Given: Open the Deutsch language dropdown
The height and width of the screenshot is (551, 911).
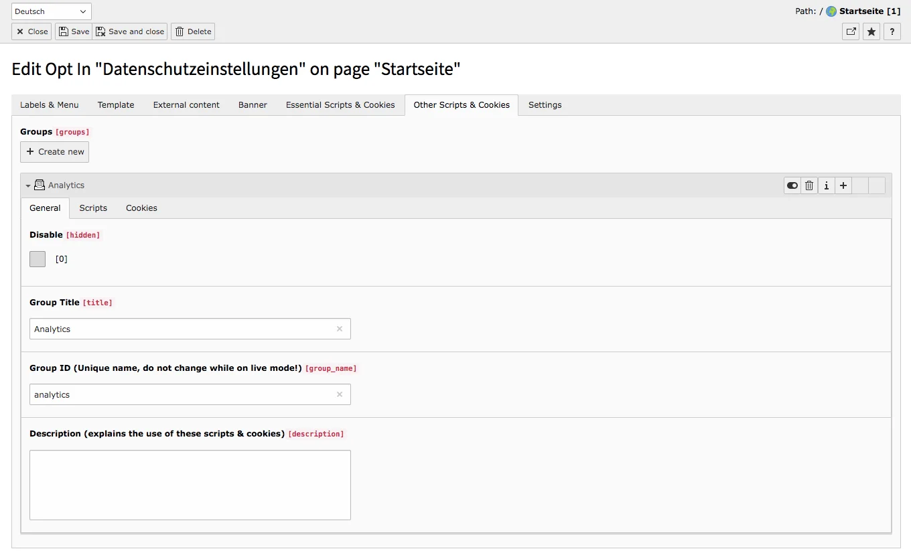Looking at the screenshot, I should click(x=50, y=11).
